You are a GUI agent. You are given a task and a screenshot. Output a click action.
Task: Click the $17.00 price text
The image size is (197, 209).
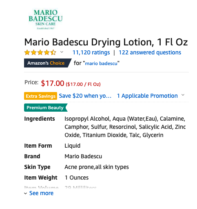pos(53,83)
